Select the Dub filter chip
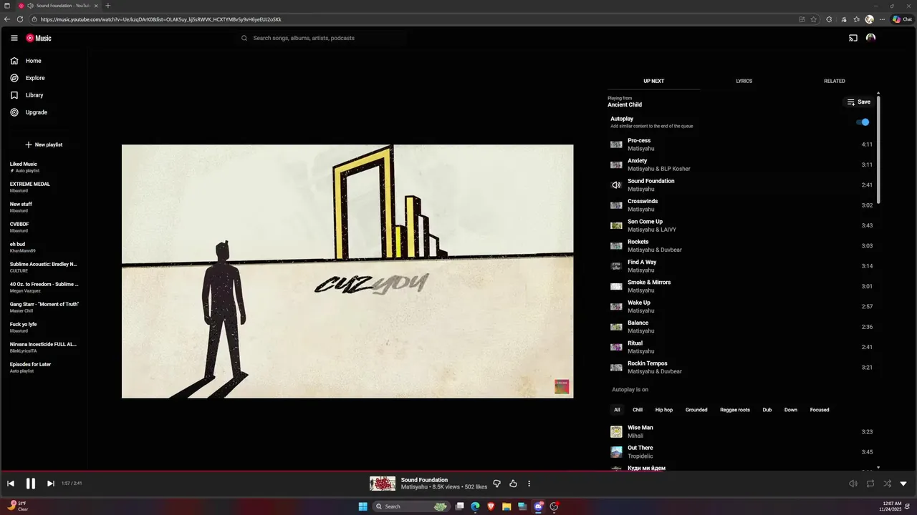The width and height of the screenshot is (917, 515). coord(767,410)
